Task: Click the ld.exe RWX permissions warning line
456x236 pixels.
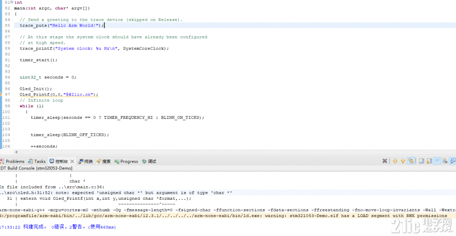Action: point(223,216)
